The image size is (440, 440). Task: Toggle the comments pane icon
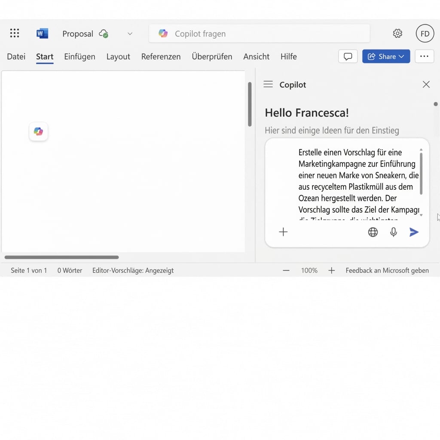coord(348,56)
